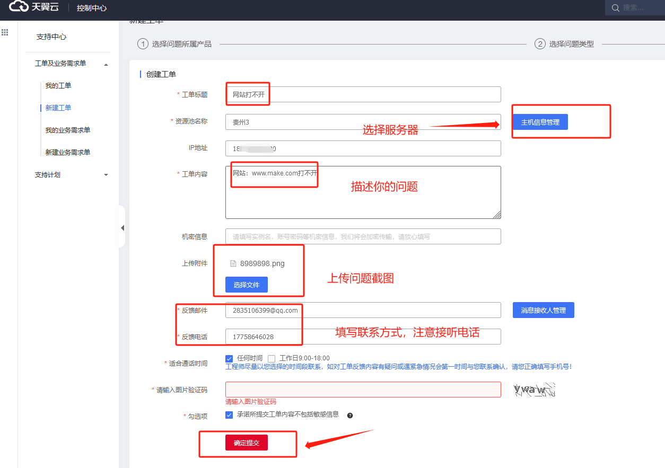Click step 1 circle 选择问题所属产品
The width and height of the screenshot is (665, 468).
tap(143, 44)
